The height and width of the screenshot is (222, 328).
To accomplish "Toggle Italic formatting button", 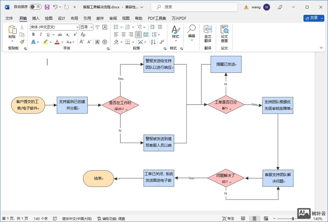I will pyautogui.click(x=41, y=35).
